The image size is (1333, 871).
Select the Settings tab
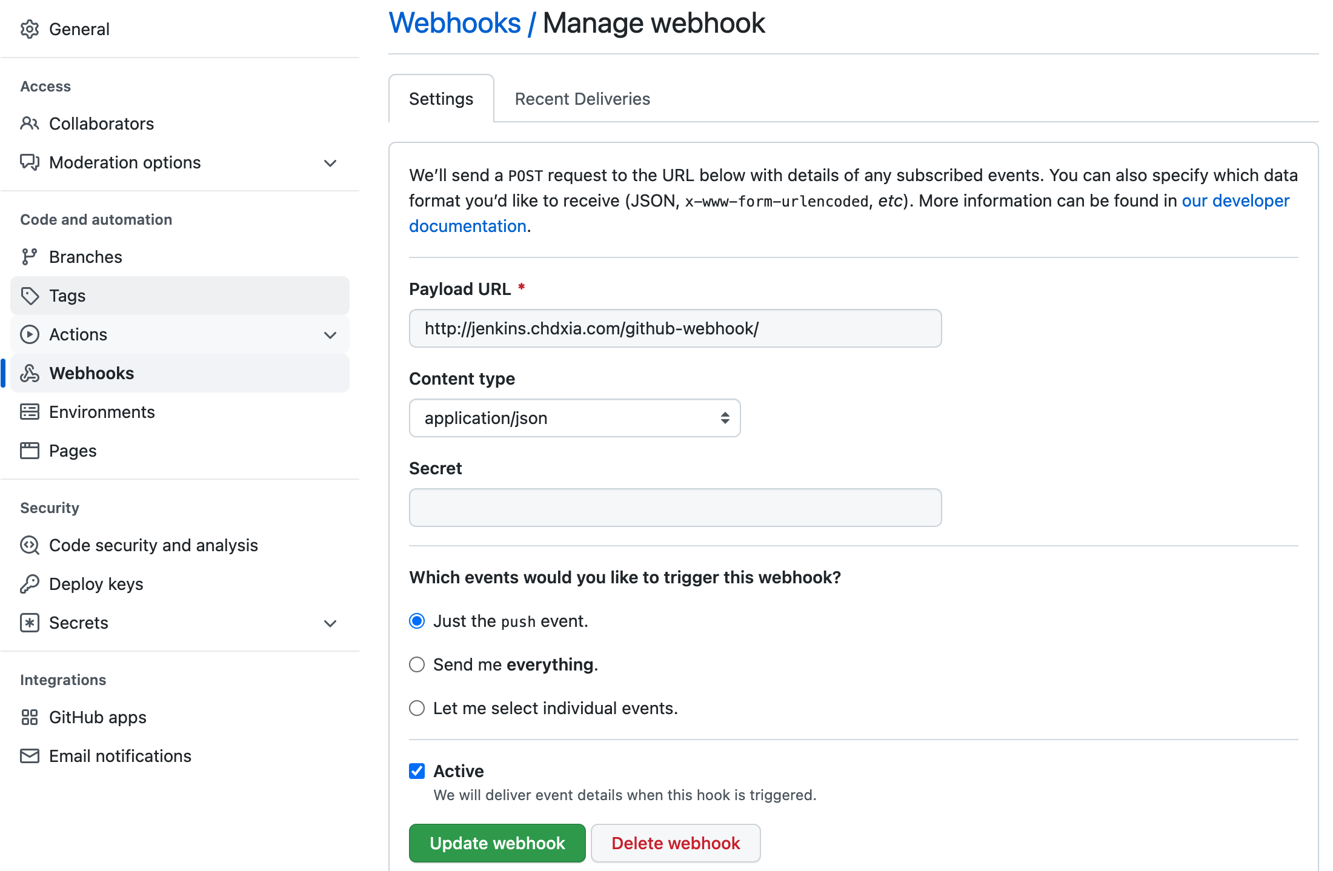click(x=441, y=99)
